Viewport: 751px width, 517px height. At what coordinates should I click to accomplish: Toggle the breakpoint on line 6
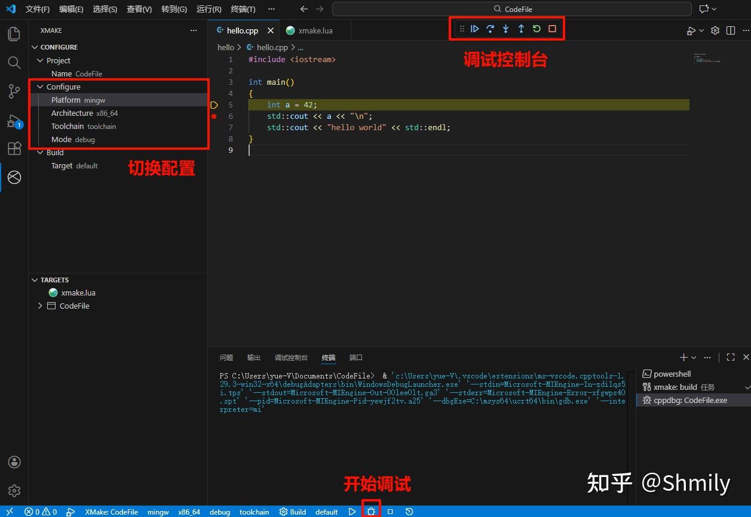click(x=214, y=116)
